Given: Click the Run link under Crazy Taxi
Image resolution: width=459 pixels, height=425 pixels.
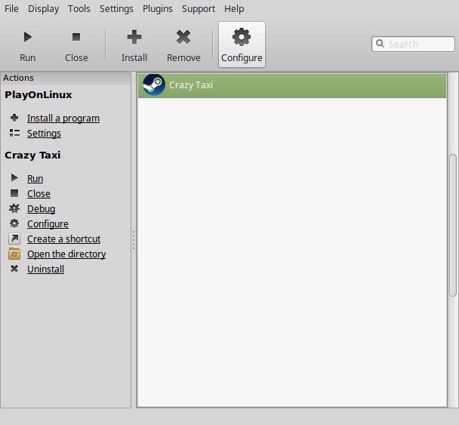Looking at the screenshot, I should click(35, 179).
